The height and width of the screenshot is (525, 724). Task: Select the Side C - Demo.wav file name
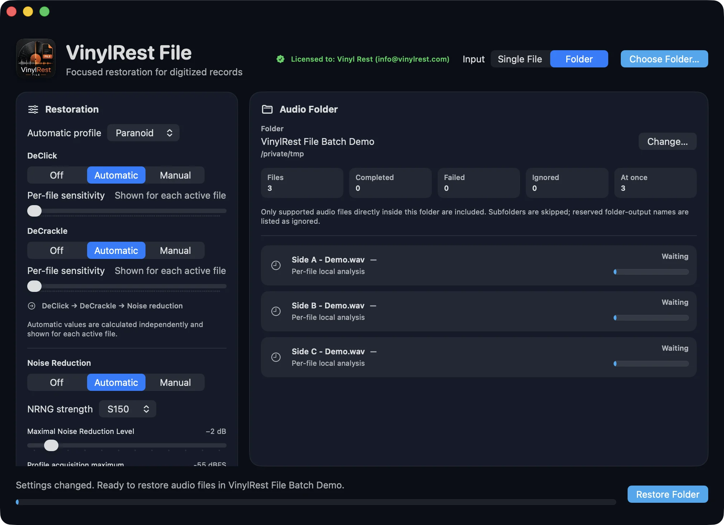[x=328, y=351]
